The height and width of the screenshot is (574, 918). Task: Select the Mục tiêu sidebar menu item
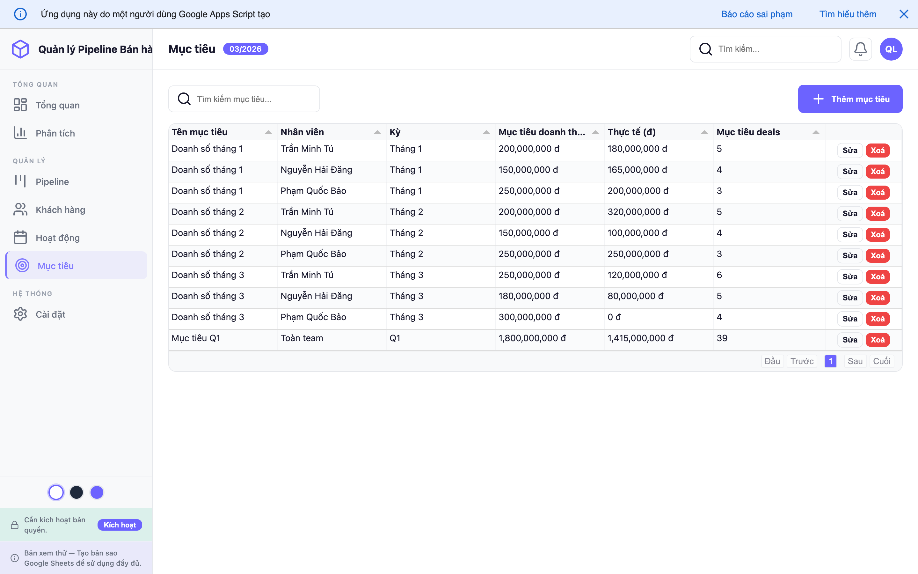[x=56, y=265]
